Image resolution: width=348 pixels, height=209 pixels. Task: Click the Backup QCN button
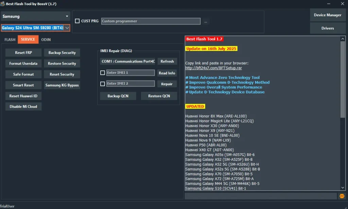click(118, 96)
